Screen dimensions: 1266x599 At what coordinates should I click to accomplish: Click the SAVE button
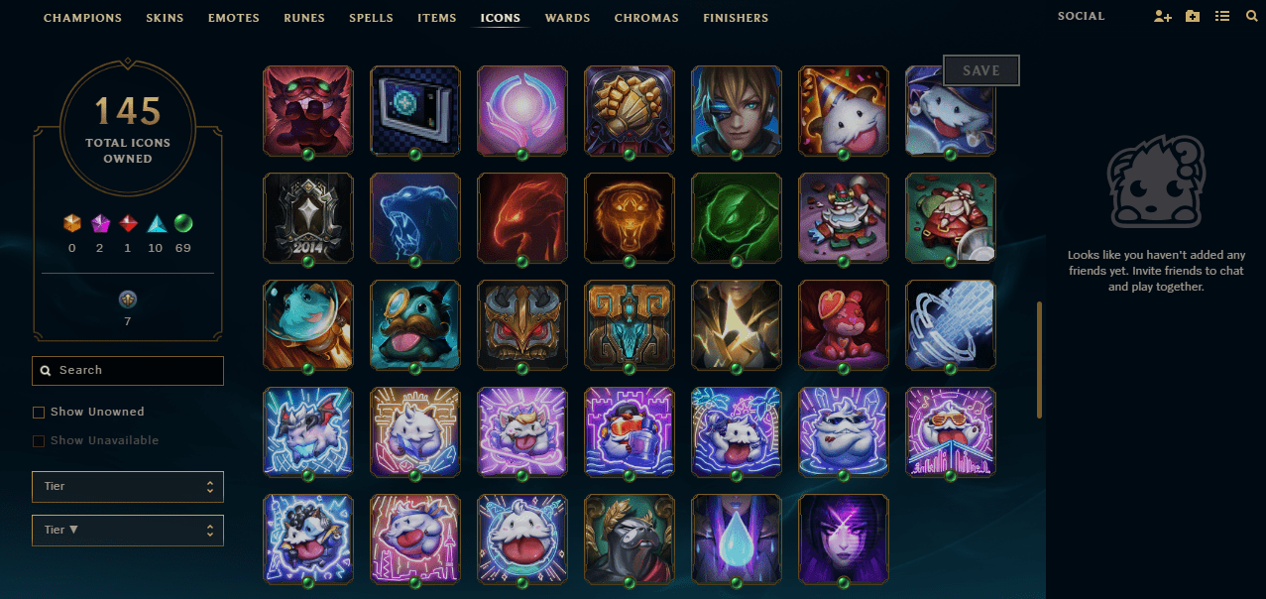pyautogui.click(x=981, y=70)
